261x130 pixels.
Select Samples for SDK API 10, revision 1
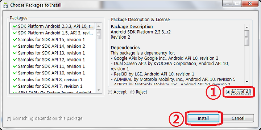click(53, 73)
